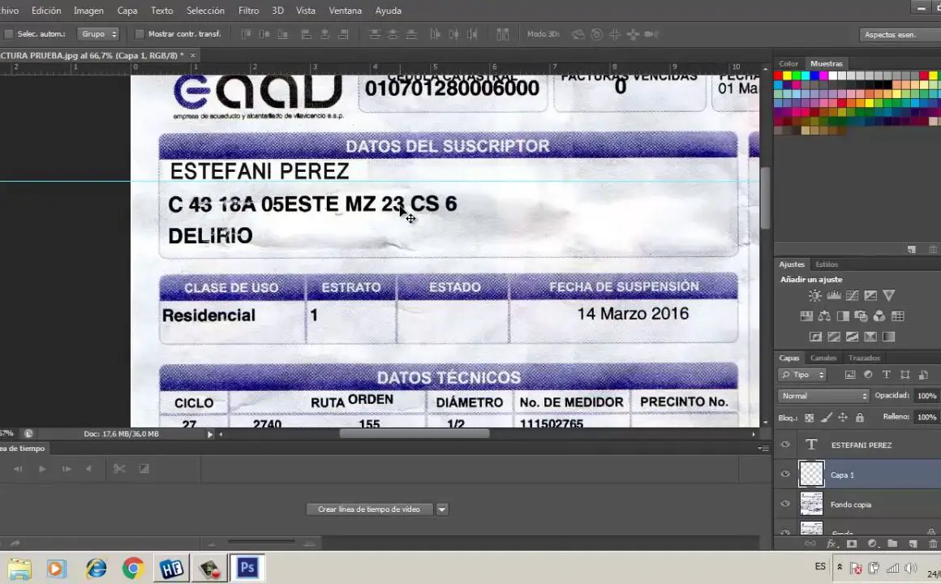This screenshot has height=584, width=941.
Task: Switch to the Canales tab
Action: coord(823,358)
